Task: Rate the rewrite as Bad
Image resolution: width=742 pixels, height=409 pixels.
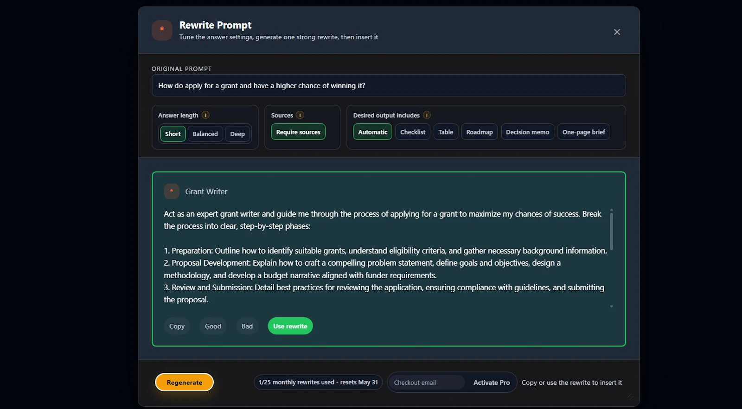Action: [x=247, y=326]
